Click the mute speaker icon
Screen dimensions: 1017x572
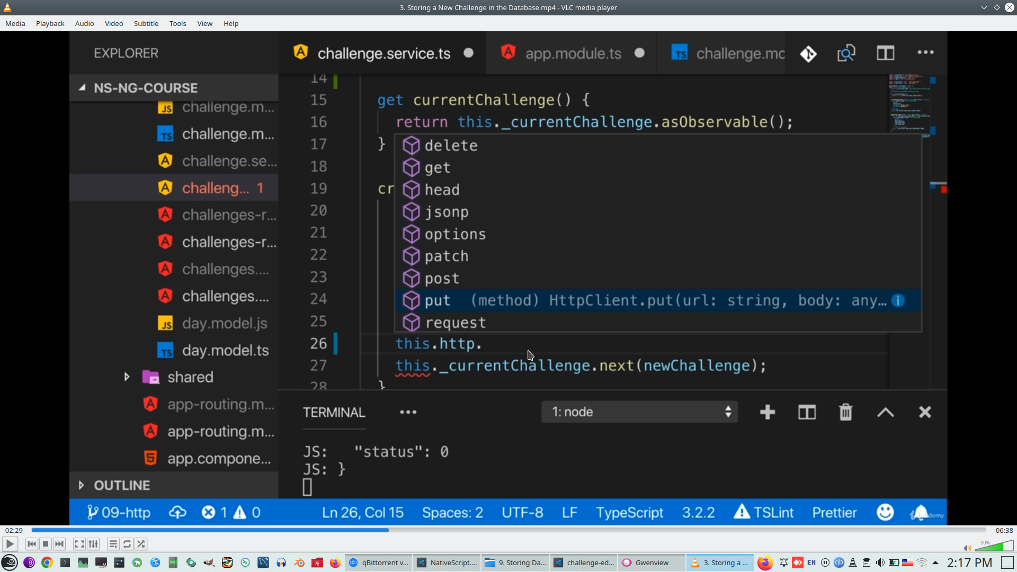coord(967,548)
